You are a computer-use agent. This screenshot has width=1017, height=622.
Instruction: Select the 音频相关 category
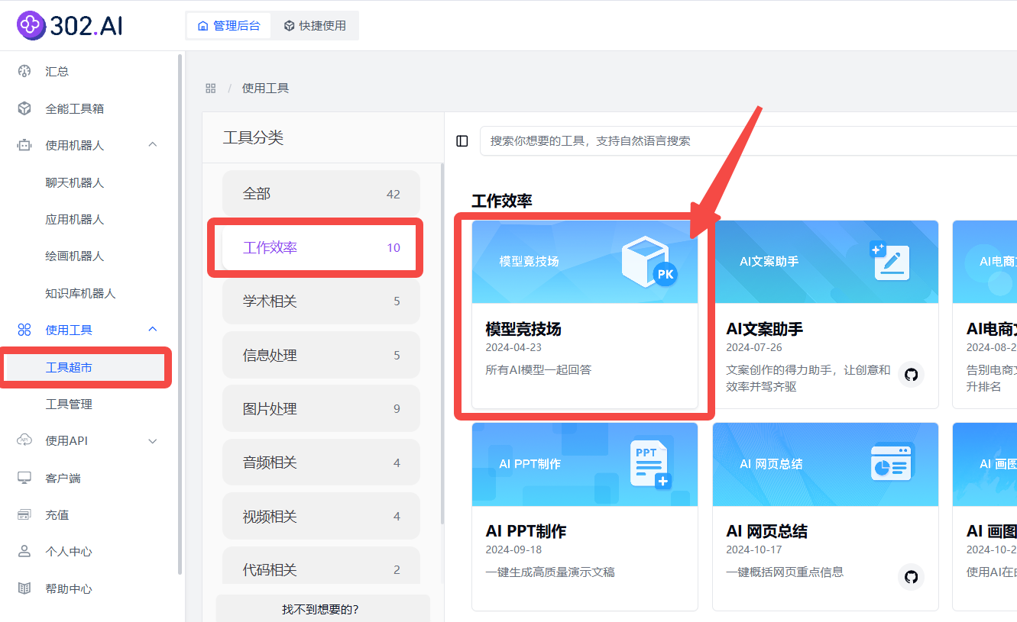pyautogui.click(x=321, y=462)
